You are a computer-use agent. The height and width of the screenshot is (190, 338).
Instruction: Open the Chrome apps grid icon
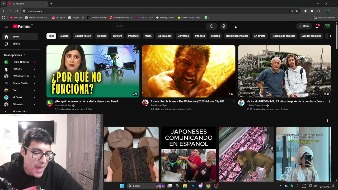[3, 18]
